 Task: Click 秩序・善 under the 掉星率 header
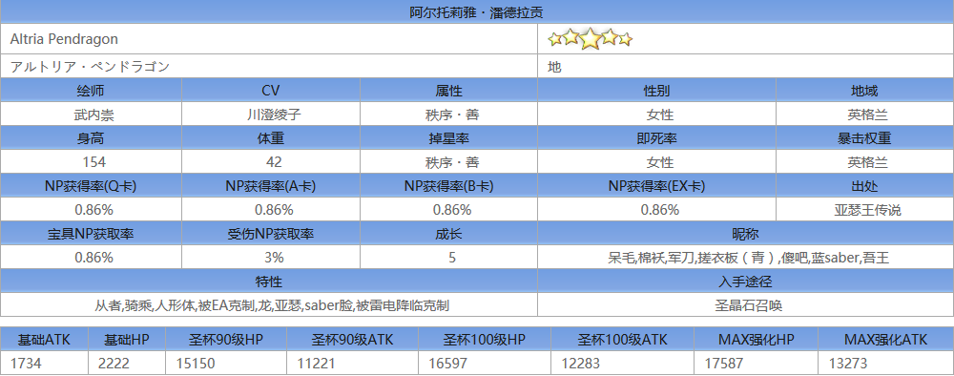451,162
